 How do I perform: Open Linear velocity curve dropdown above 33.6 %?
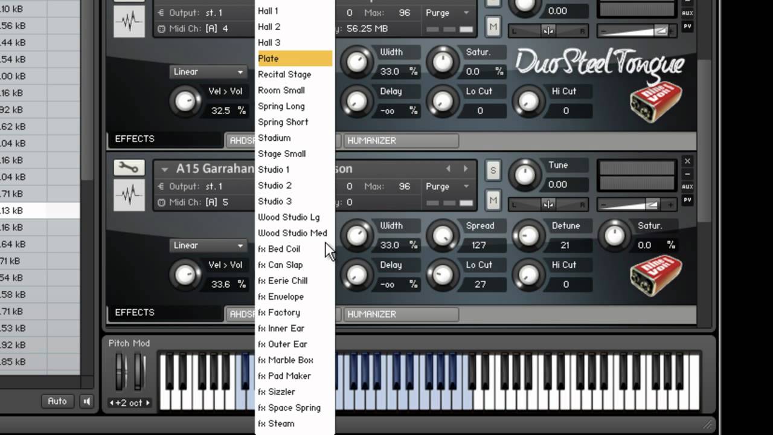(208, 245)
